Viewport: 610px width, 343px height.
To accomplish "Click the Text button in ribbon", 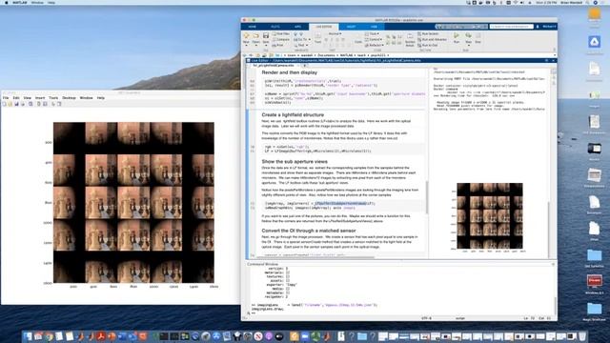I will click(x=317, y=38).
